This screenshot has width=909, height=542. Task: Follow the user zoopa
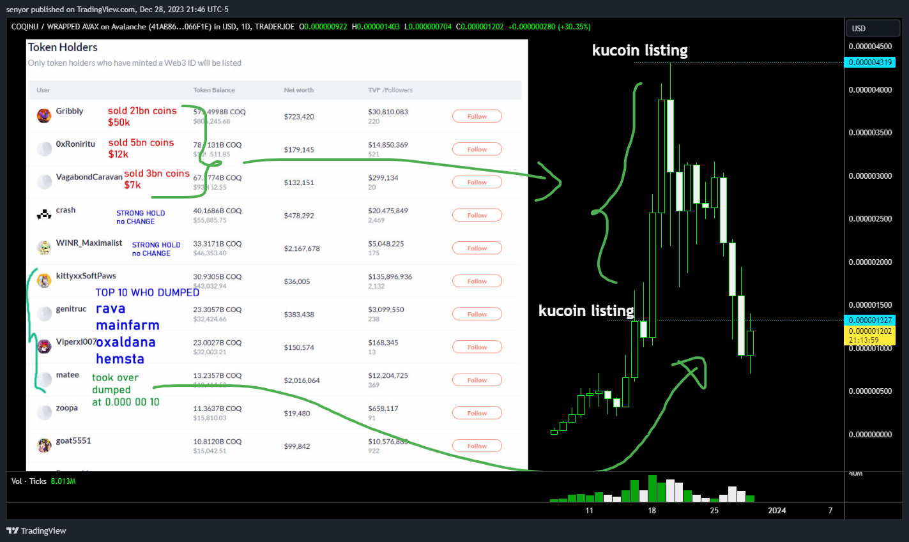tap(477, 413)
